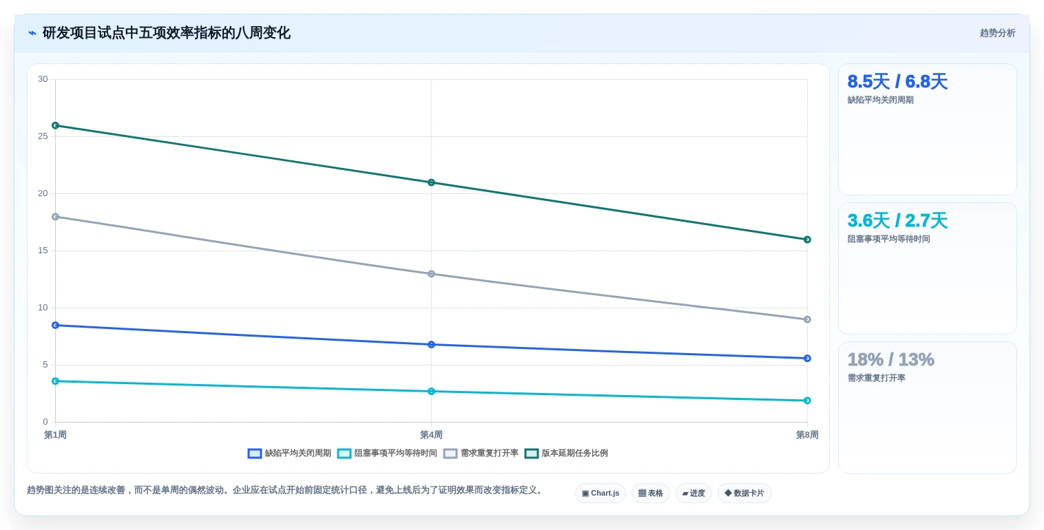Click the 需求重复打开率 card caption
The image size is (1044, 530).
pos(876,378)
